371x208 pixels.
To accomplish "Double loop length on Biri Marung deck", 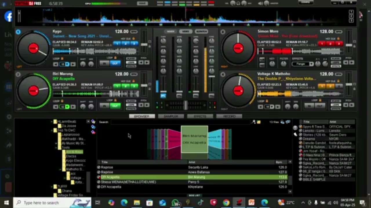I will pyautogui.click(x=73, y=107).
